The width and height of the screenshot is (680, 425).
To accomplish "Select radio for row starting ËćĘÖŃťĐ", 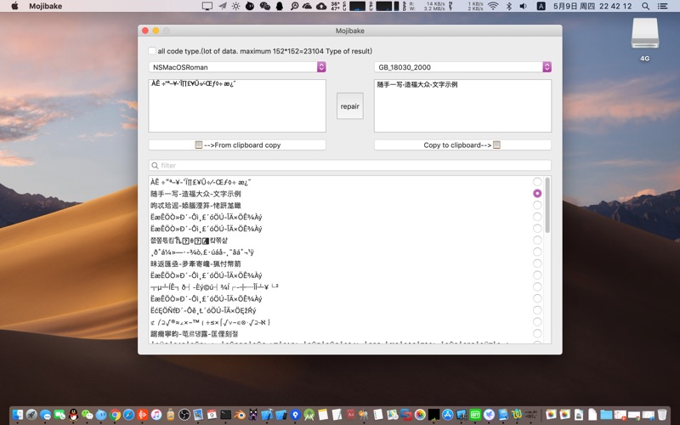I will click(x=537, y=310).
